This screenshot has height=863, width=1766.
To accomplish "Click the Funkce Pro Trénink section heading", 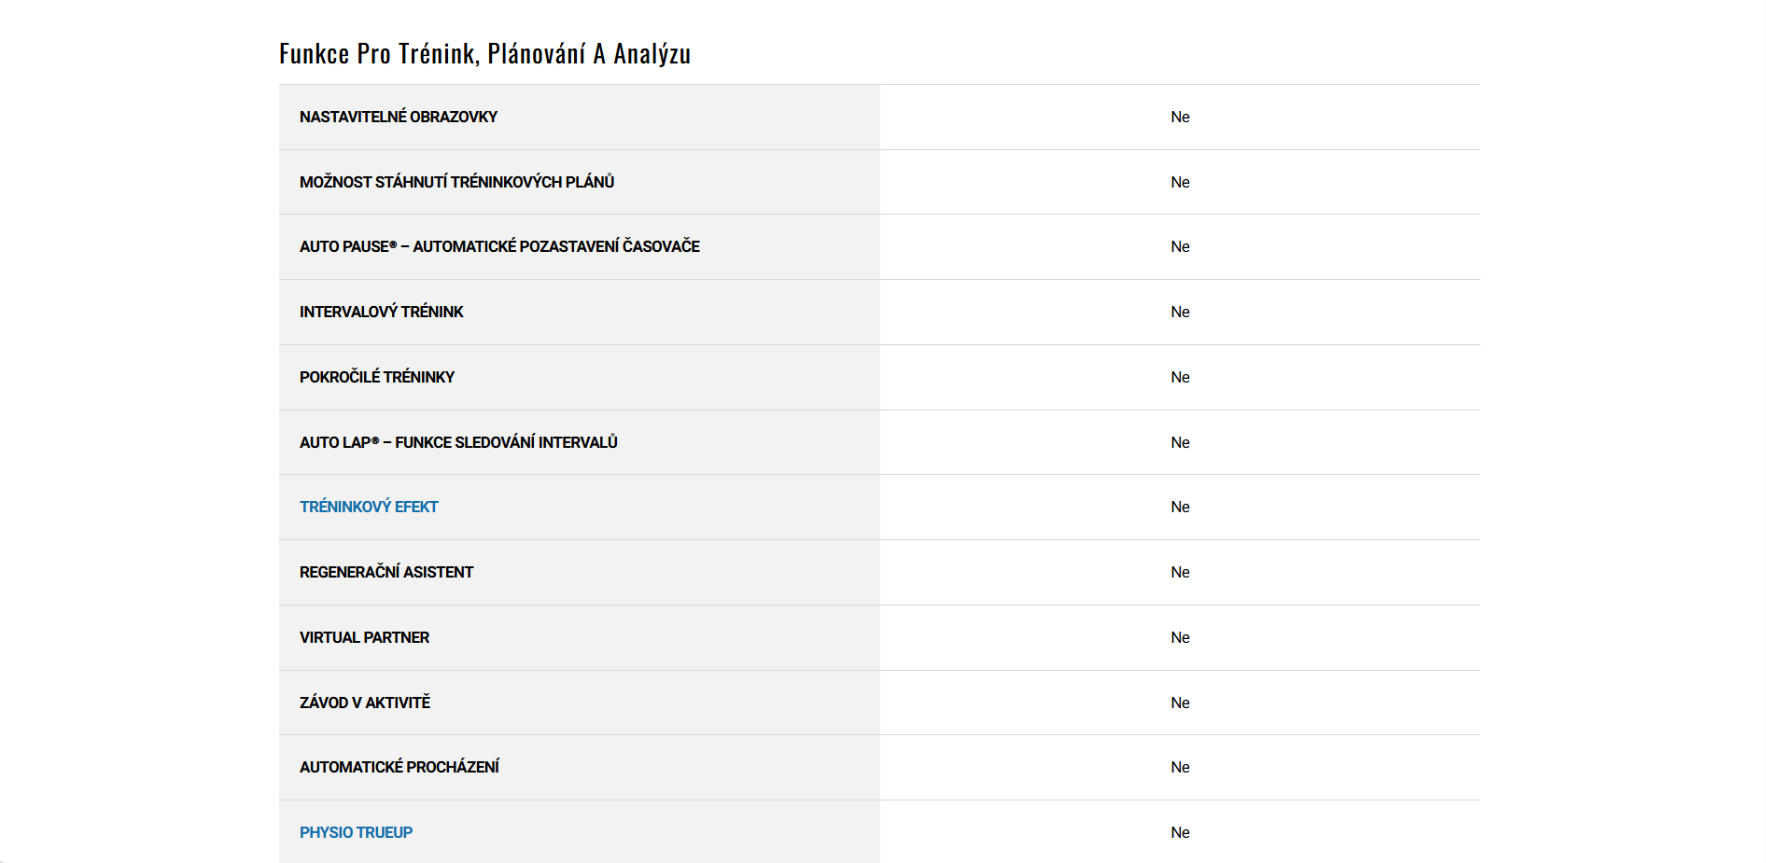I will [x=484, y=54].
